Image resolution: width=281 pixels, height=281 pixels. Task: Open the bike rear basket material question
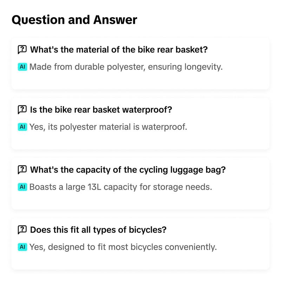[x=119, y=50]
